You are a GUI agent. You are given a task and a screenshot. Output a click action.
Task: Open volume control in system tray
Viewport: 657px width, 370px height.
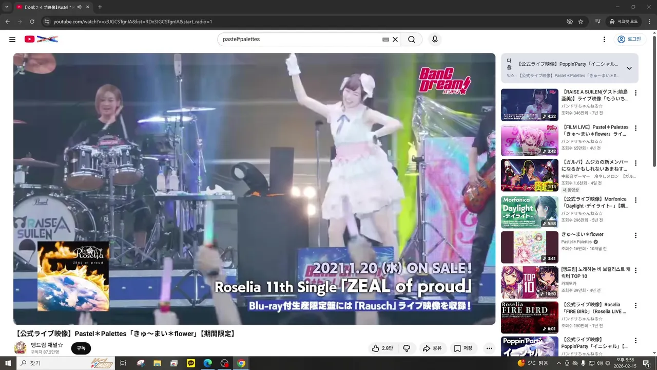point(599,363)
